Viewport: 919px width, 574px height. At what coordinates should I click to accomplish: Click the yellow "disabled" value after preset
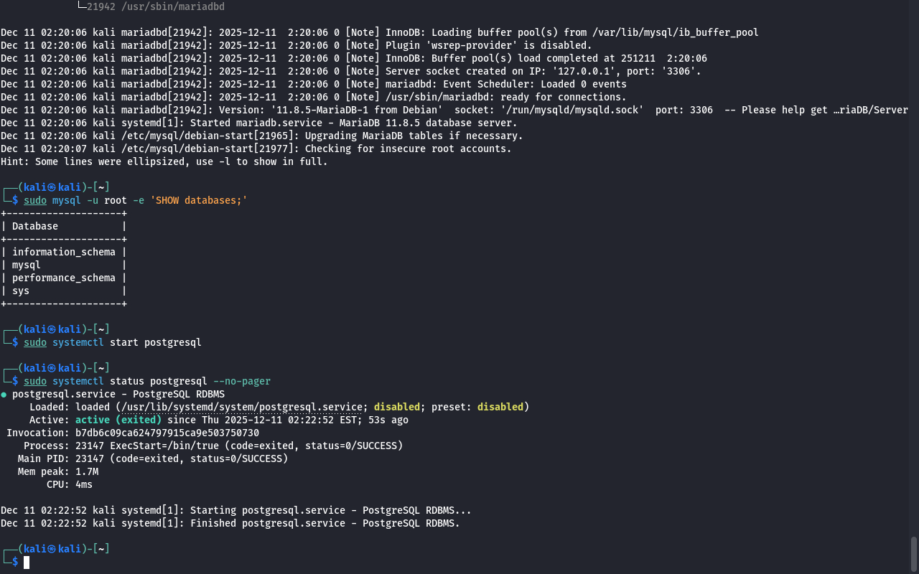(500, 407)
